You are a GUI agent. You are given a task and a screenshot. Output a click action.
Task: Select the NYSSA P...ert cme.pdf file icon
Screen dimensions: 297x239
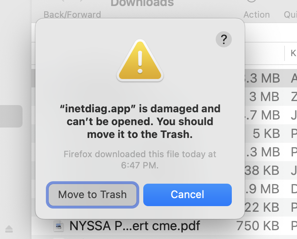pyautogui.click(x=58, y=226)
